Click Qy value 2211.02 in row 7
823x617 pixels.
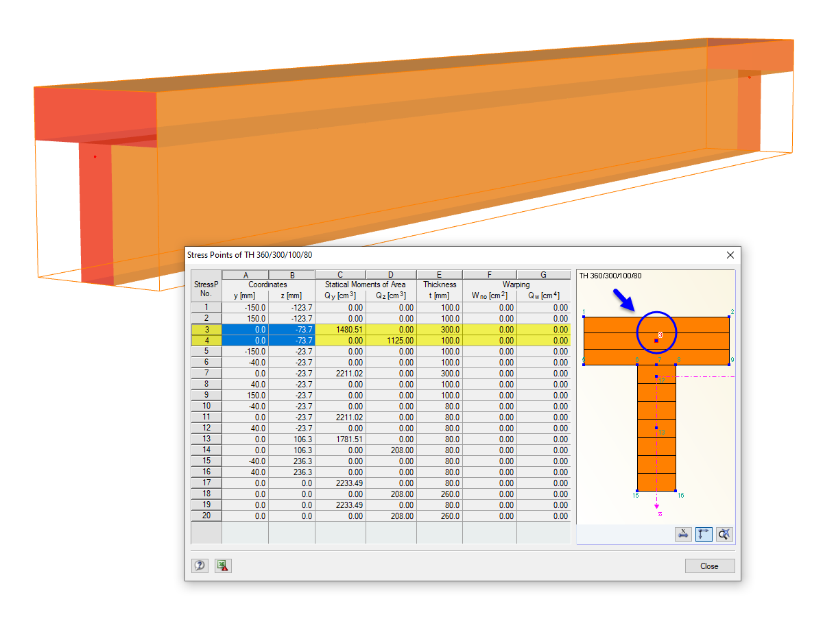(x=341, y=374)
